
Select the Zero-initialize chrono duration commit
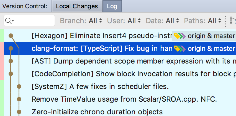[x=97, y=112]
